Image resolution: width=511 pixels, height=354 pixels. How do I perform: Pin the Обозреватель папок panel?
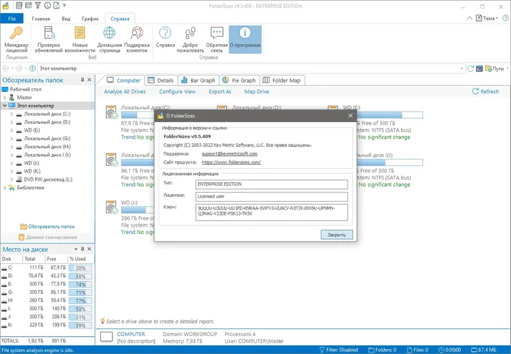tap(82, 80)
